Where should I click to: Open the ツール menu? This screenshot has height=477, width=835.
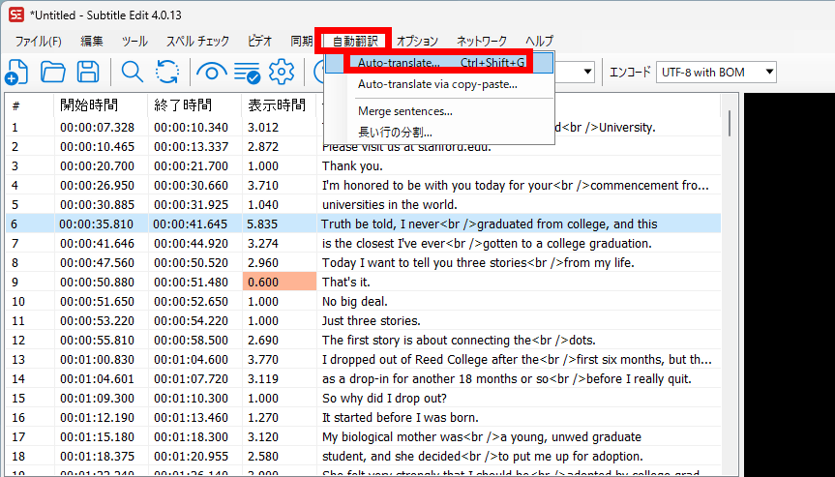tap(134, 41)
